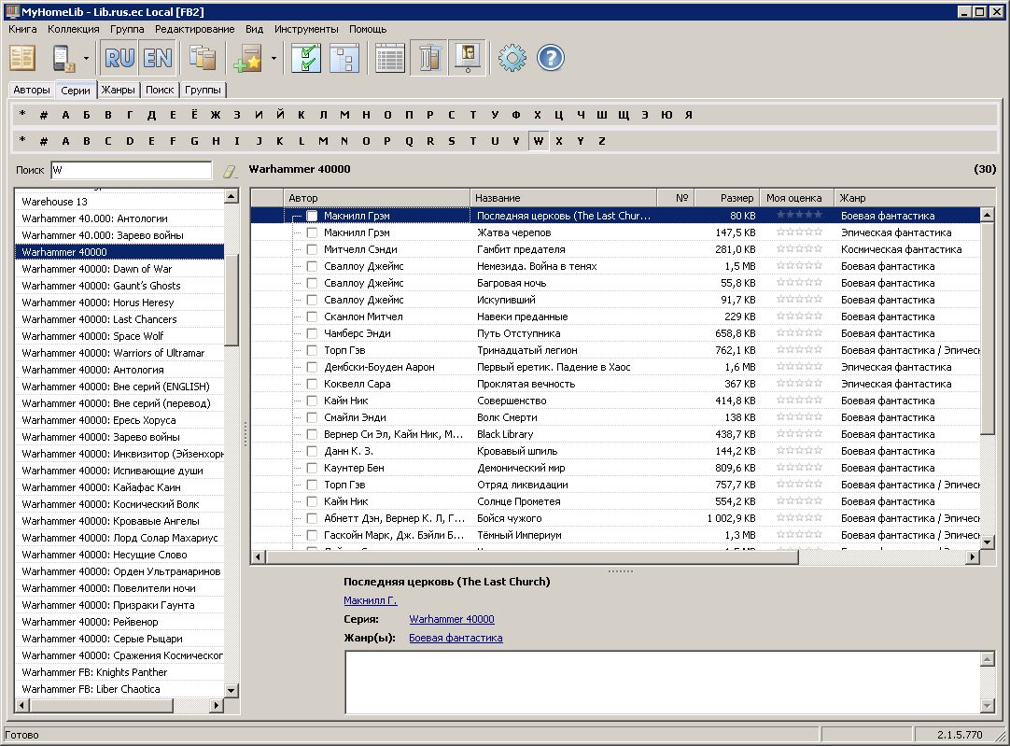
Task: Select the checkbox for Тринадцатый легион
Action: pos(312,350)
